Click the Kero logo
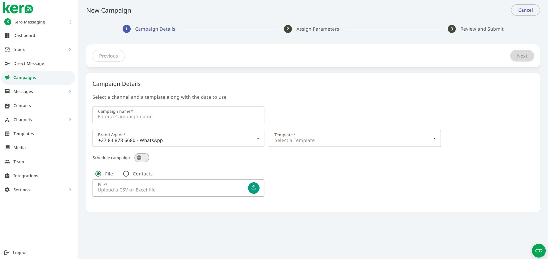 pyautogui.click(x=18, y=8)
